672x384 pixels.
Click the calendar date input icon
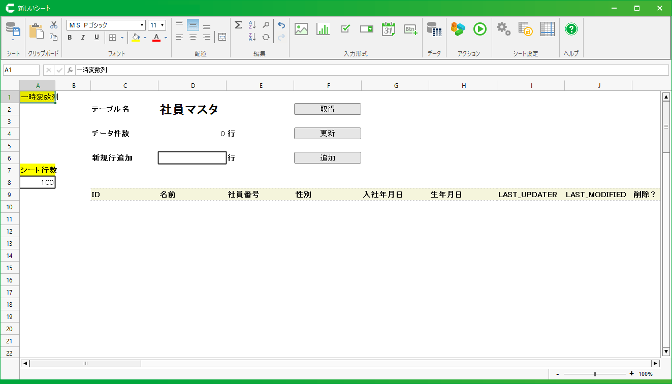(x=389, y=29)
